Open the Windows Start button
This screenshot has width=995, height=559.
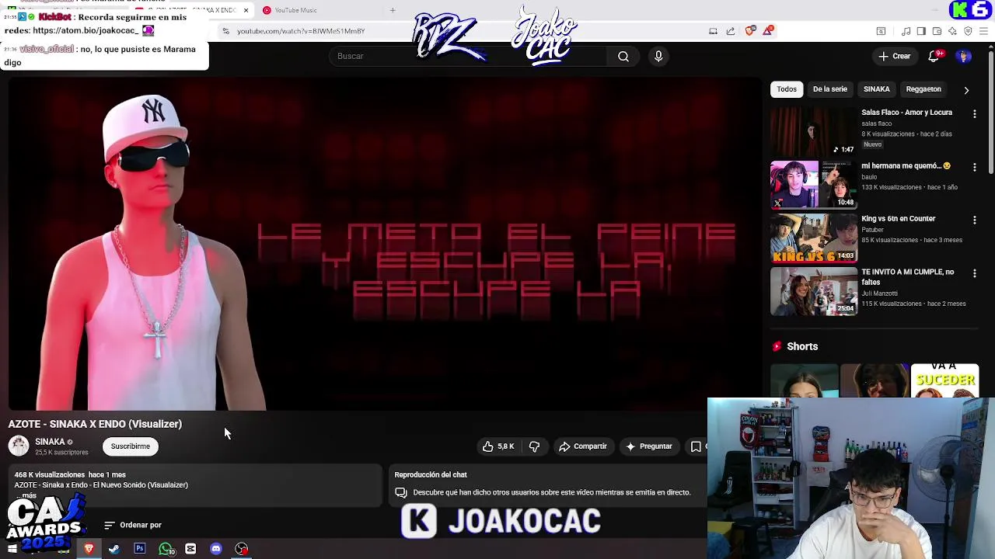pyautogui.click(x=12, y=549)
